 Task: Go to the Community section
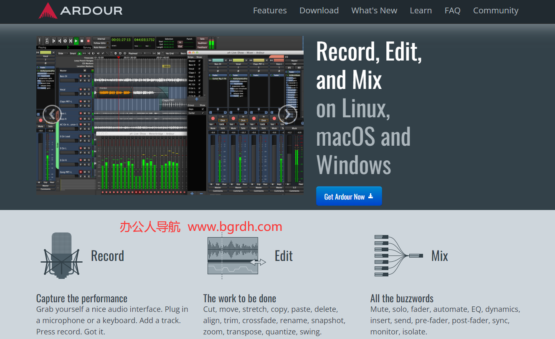coord(496,10)
